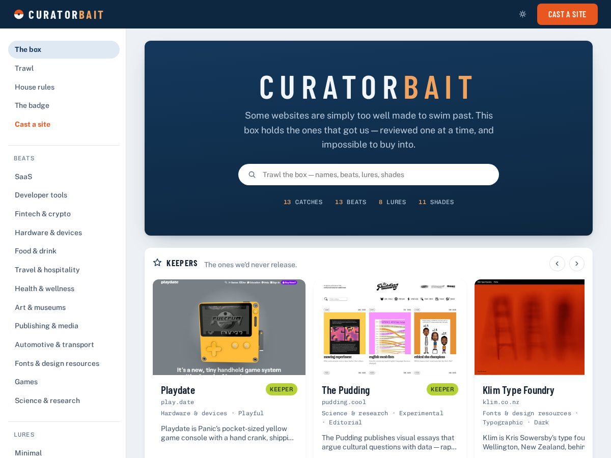Click the 8 Lures stat
This screenshot has height=458, width=611.
393,202
